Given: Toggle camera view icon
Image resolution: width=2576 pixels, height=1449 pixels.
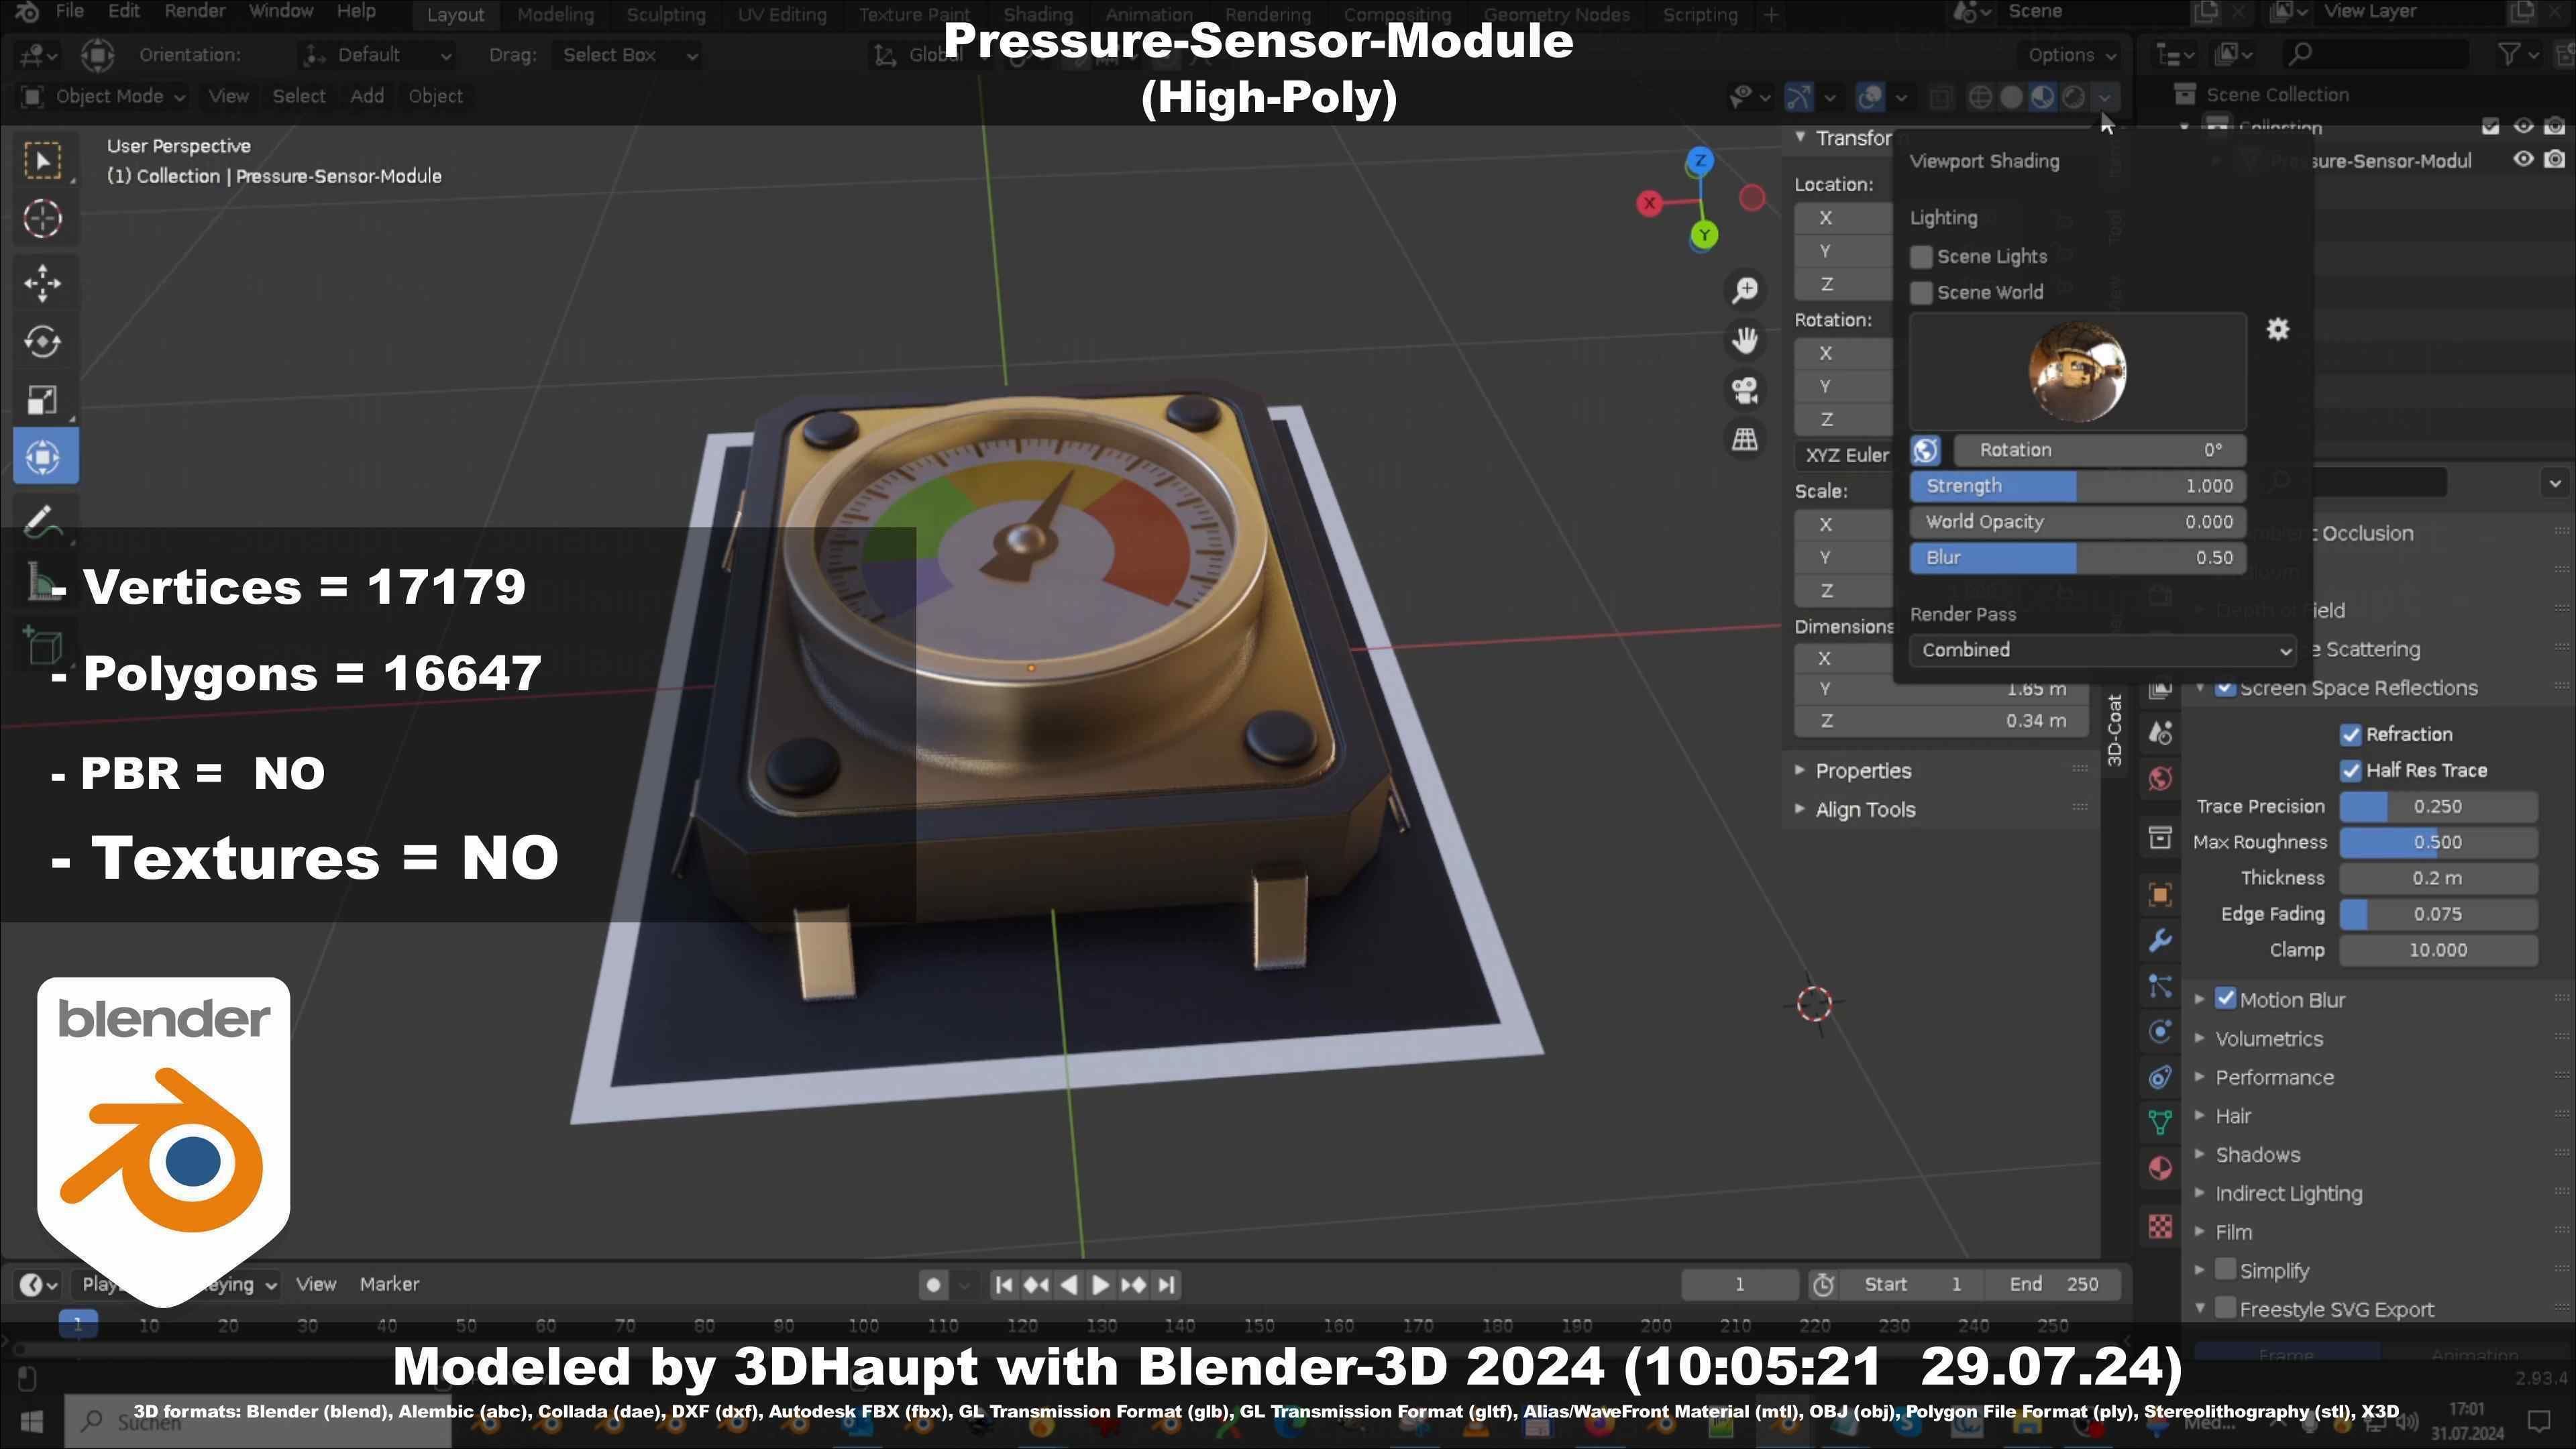Looking at the screenshot, I should (1745, 390).
